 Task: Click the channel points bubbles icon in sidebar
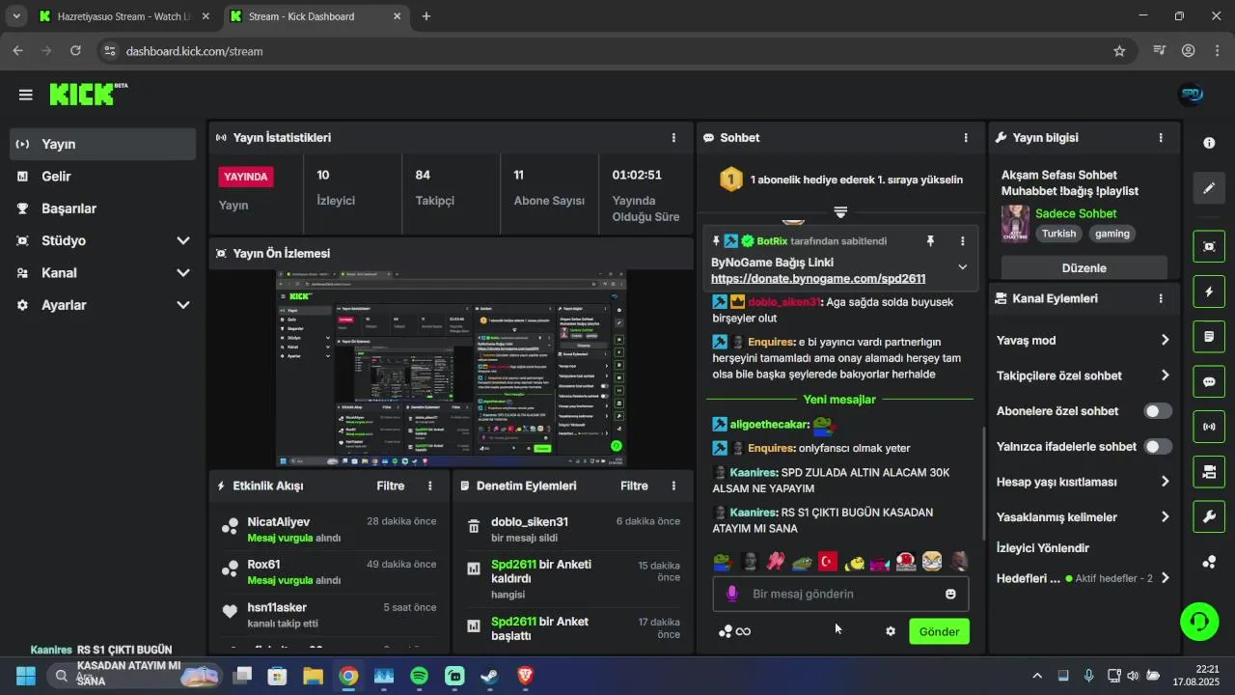coord(1209,562)
